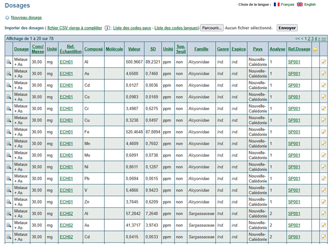The width and height of the screenshot is (333, 244).
Task: Click the Envoyer button
Action: [287, 28]
